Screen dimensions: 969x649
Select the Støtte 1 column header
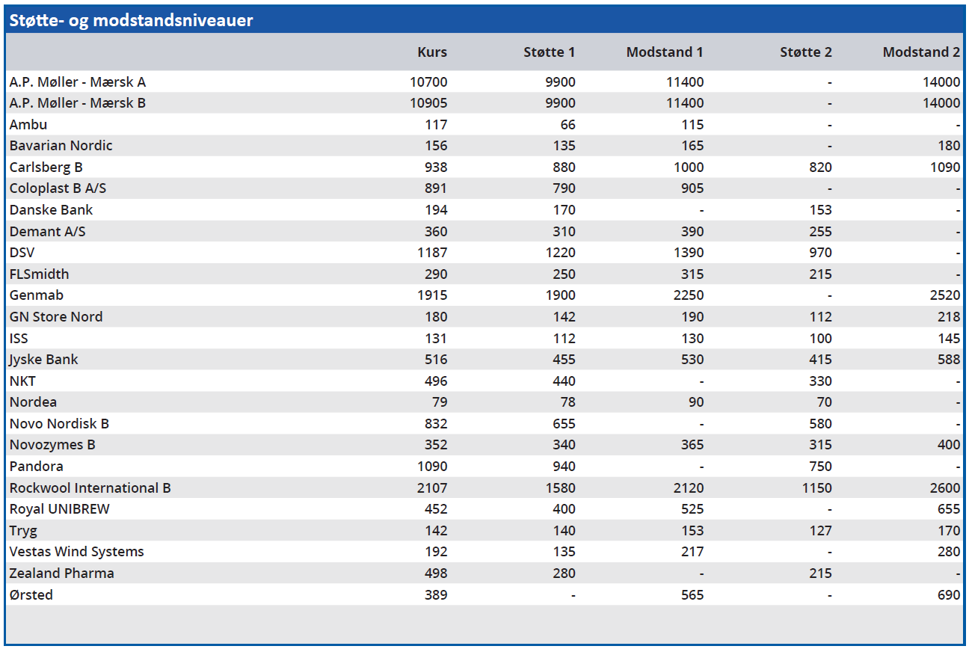click(549, 52)
